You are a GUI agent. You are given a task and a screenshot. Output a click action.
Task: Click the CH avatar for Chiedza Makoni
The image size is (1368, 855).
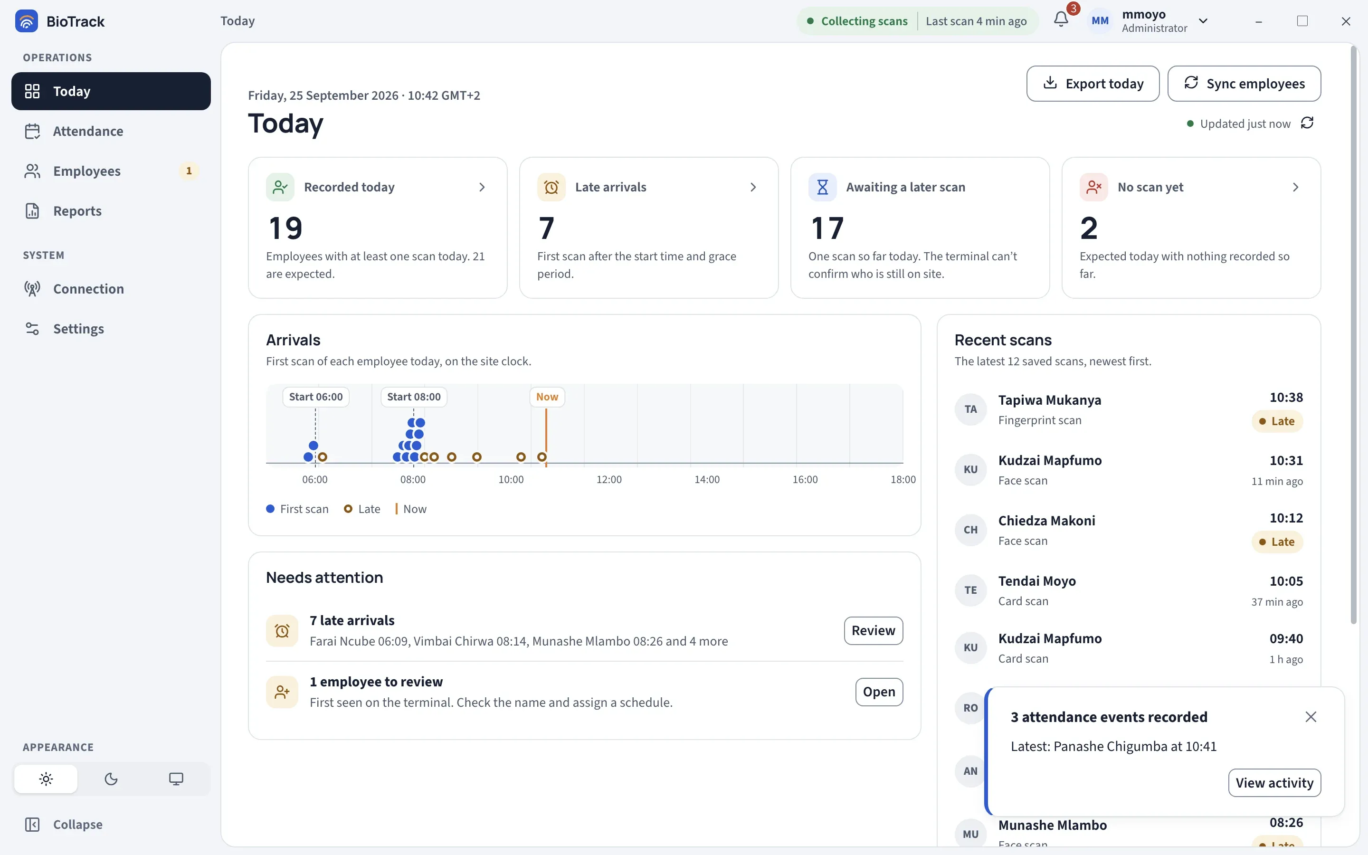coord(970,530)
